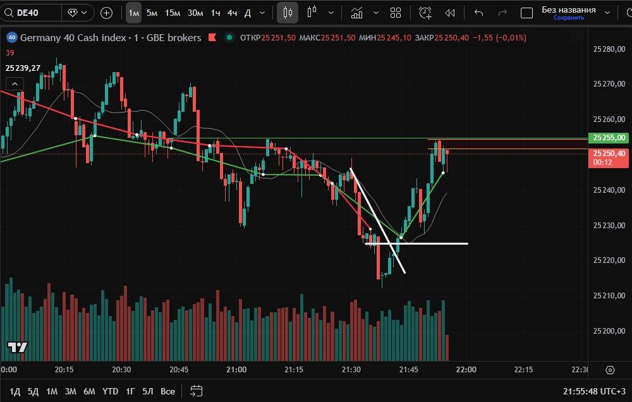Toggle the layout selection square icon

(x=526, y=13)
